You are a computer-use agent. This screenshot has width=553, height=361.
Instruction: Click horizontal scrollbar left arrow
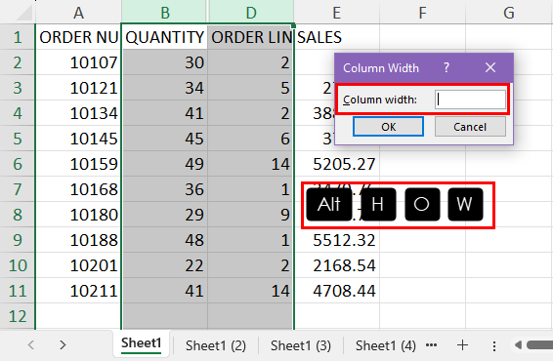point(518,344)
